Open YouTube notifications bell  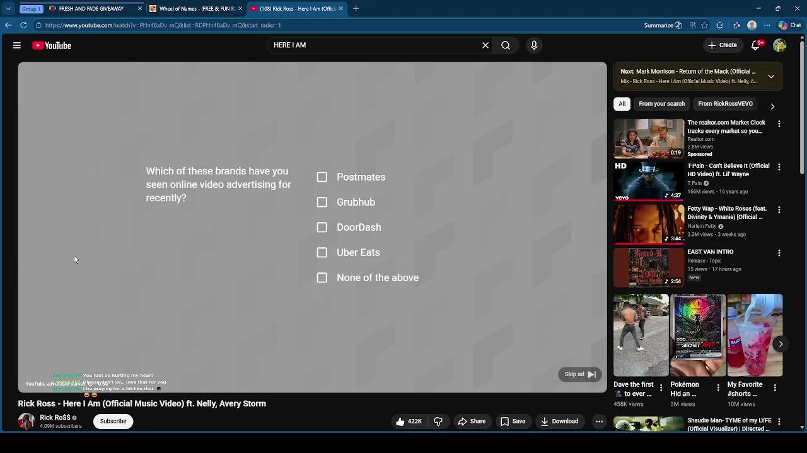[x=755, y=45]
